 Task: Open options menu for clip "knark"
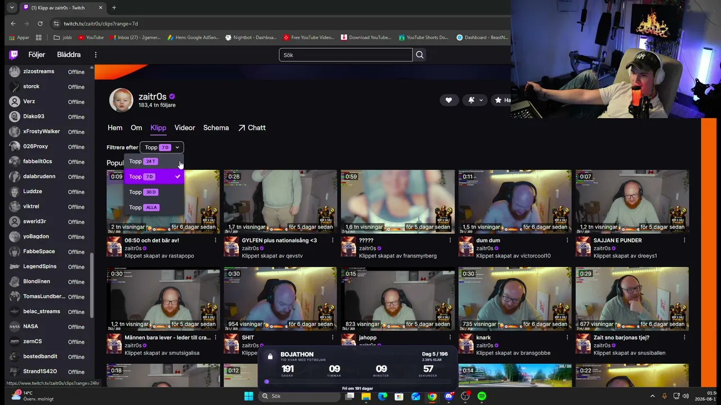(567, 337)
